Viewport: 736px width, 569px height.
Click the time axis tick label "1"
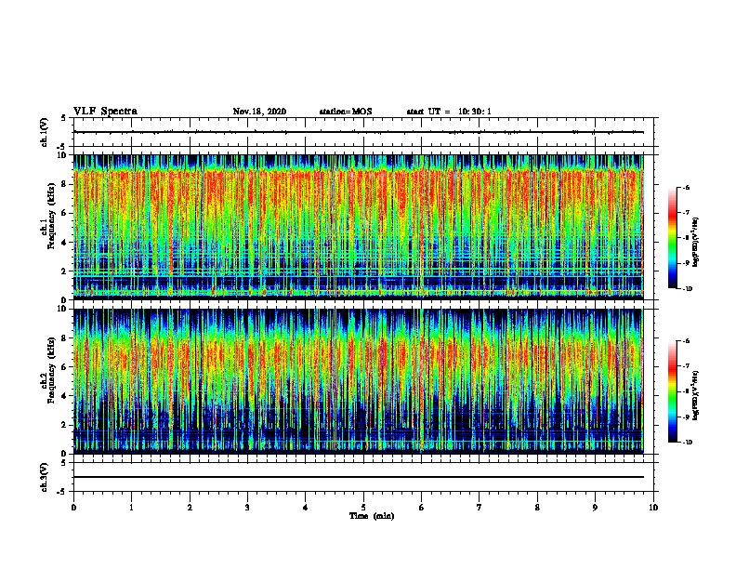click(131, 508)
